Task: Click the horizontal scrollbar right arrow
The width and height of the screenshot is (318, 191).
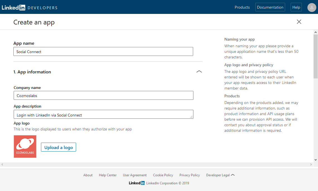Action: (311, 165)
